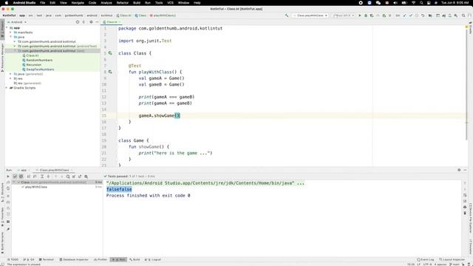This screenshot has height=266, width=473.
Task: Expand the java (generated) folder
Action: click(x=10, y=74)
